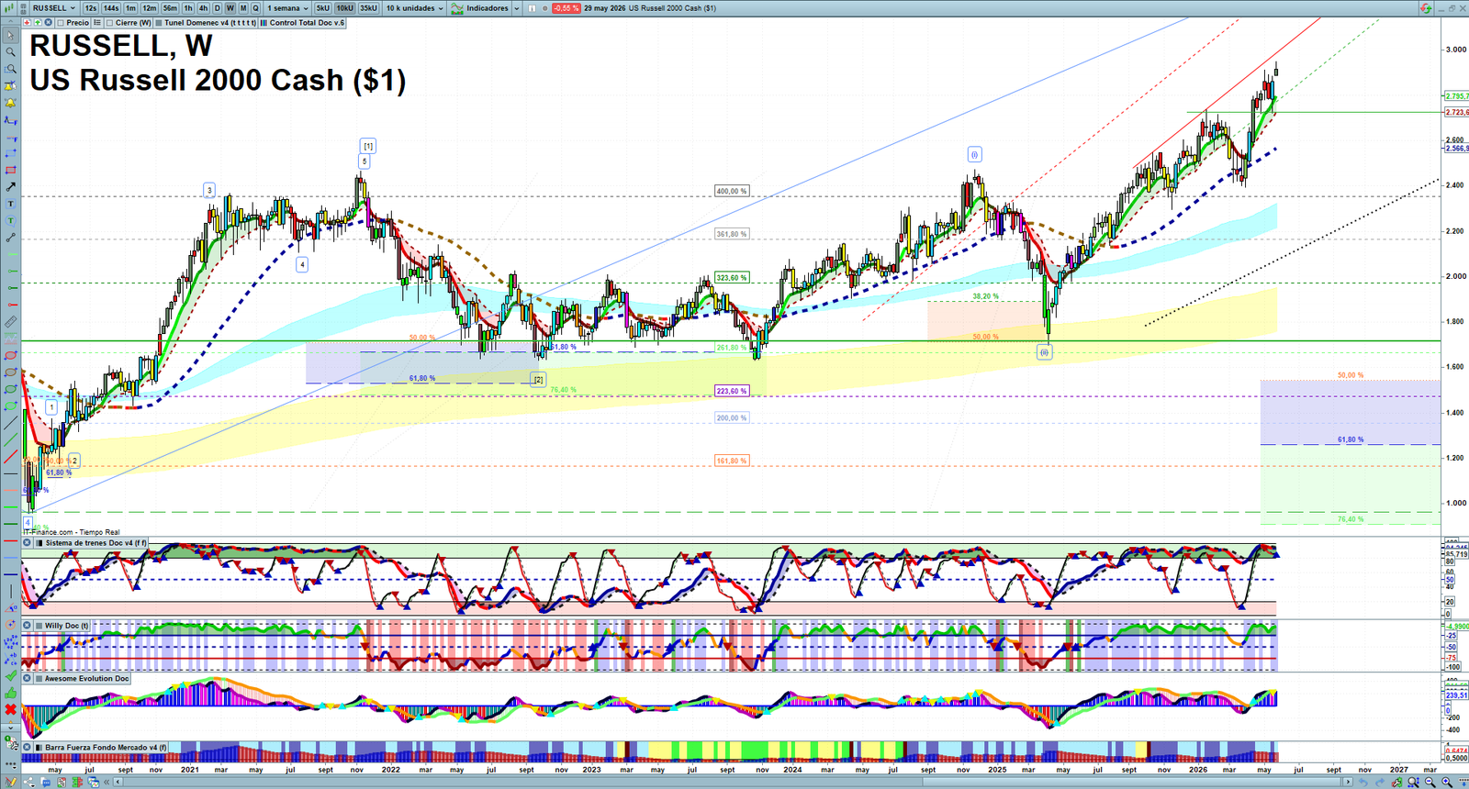Select the magnifier zoom tool
Viewport: 1469px width, 789px height.
click(x=11, y=52)
